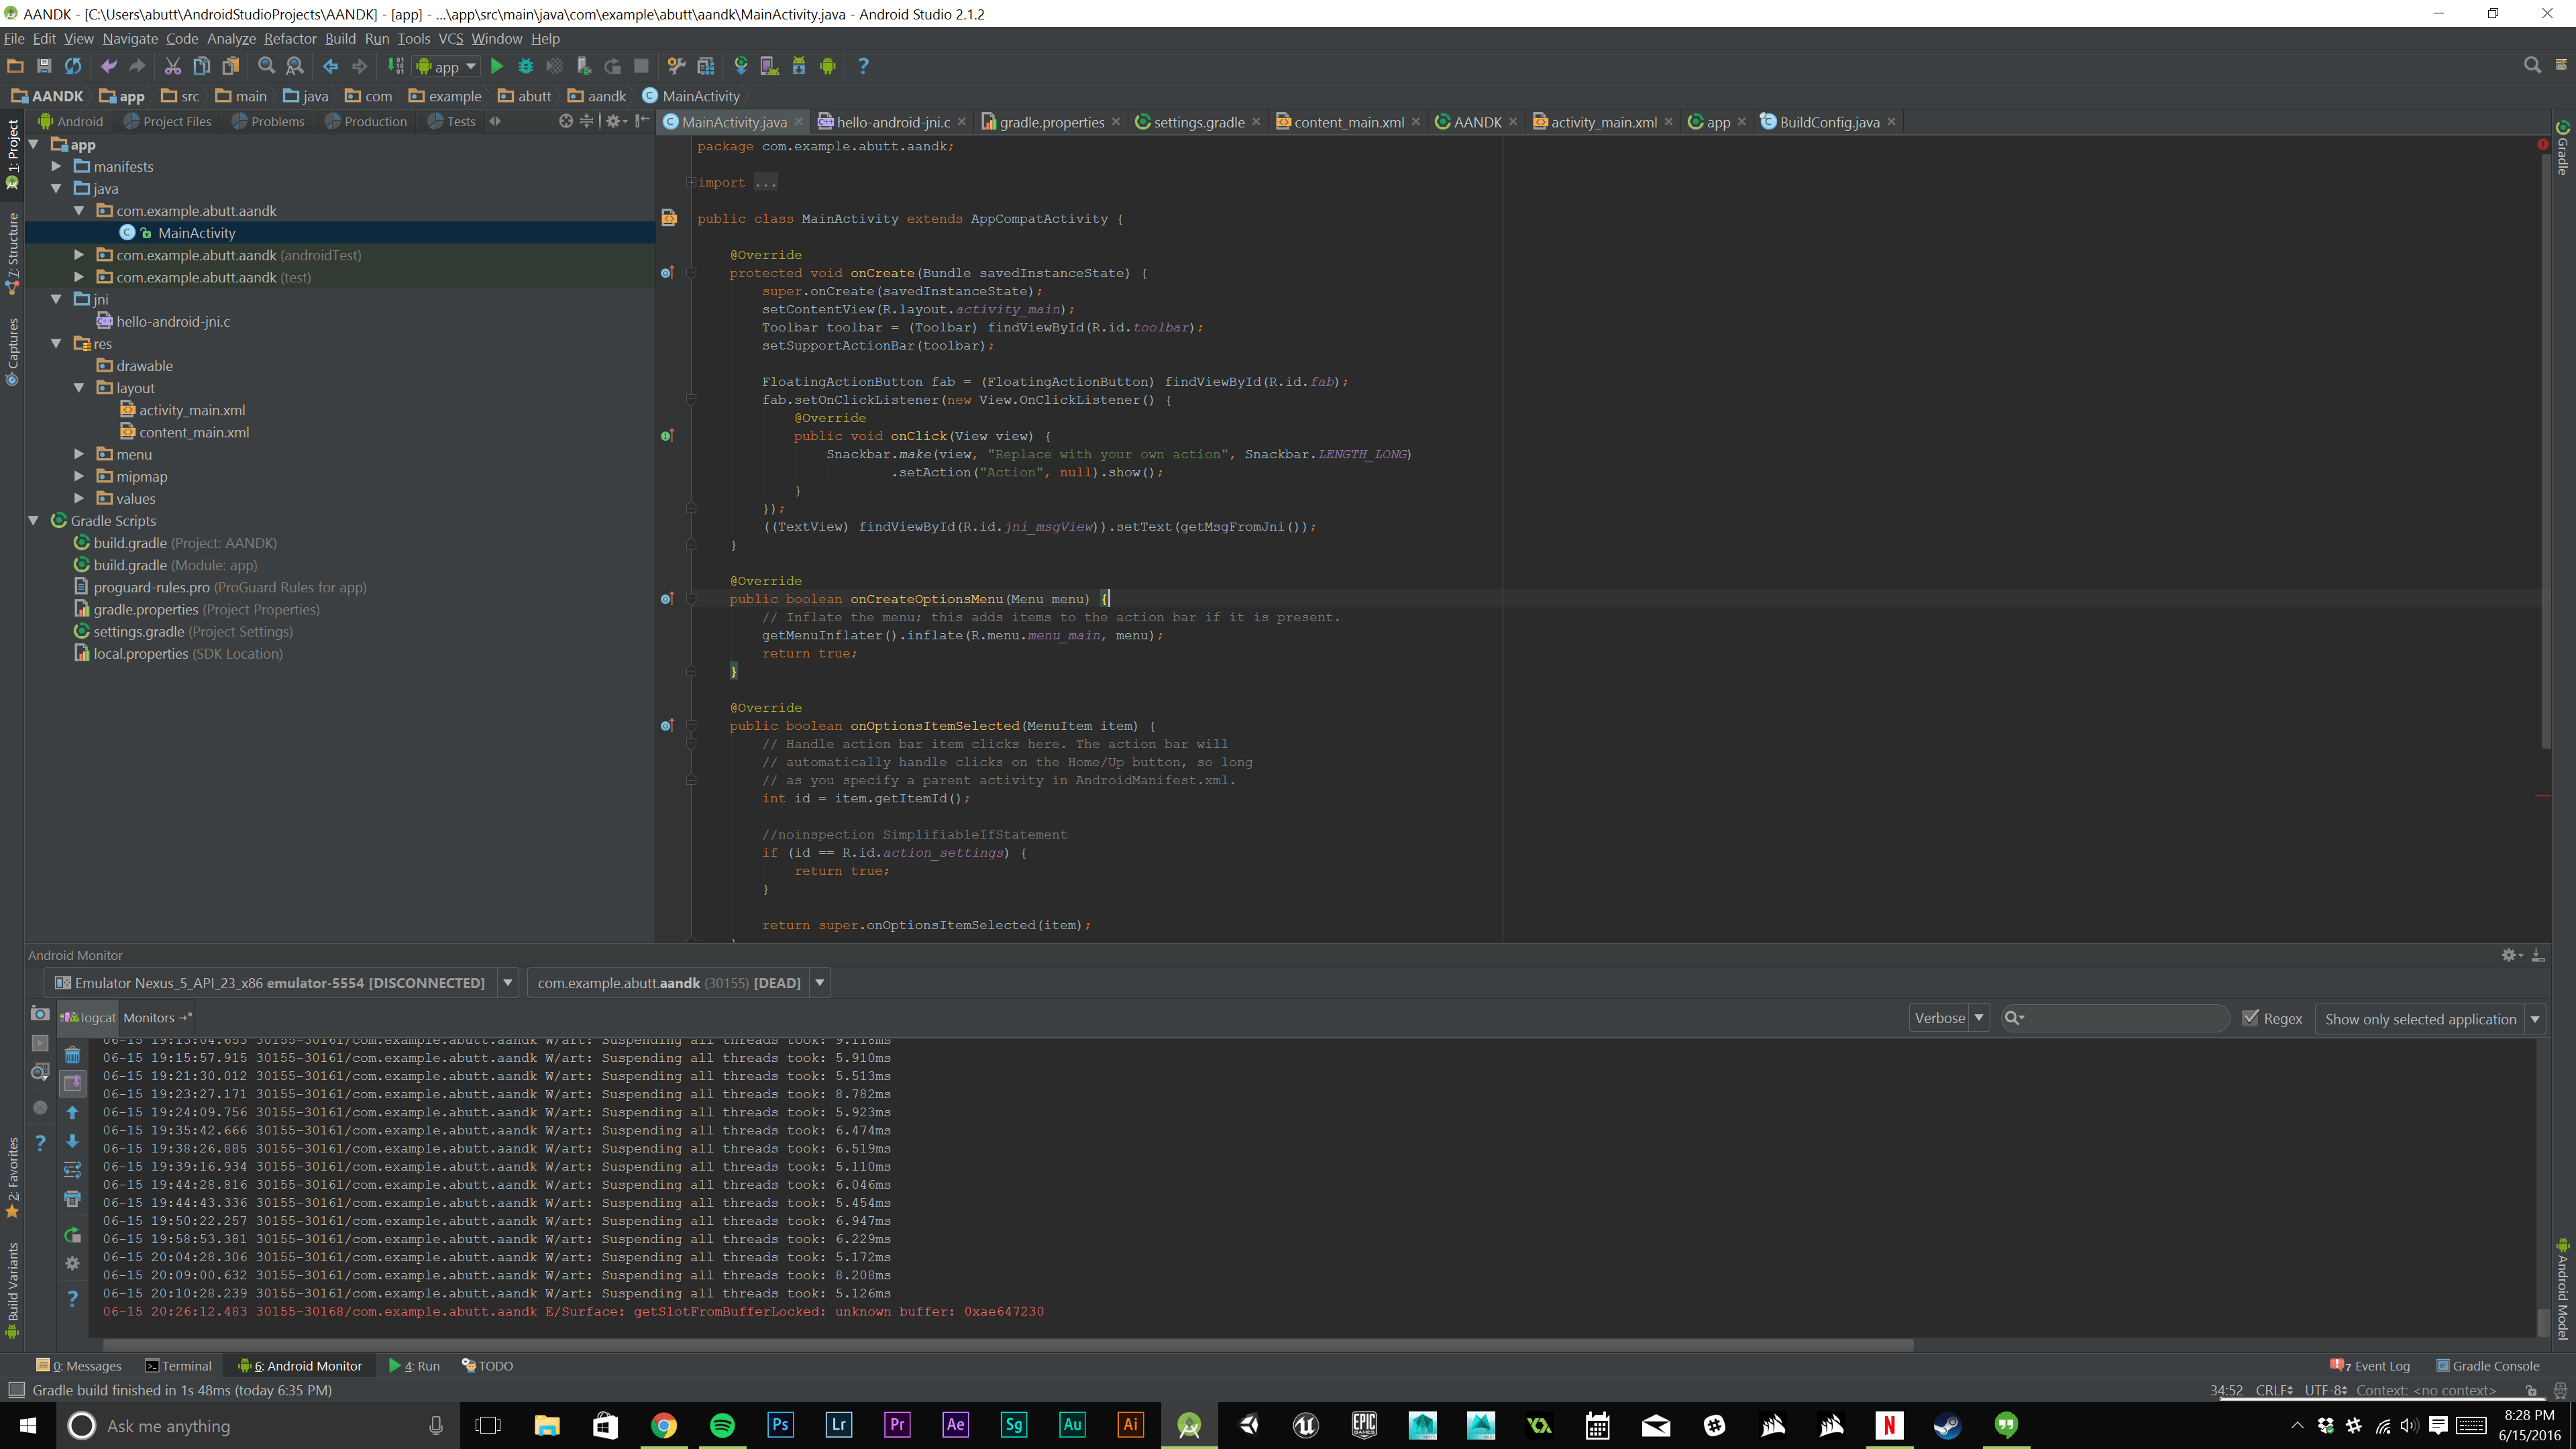Image resolution: width=2576 pixels, height=1449 pixels.
Task: Restart logcat with the green restart icon
Action: click(72, 1235)
